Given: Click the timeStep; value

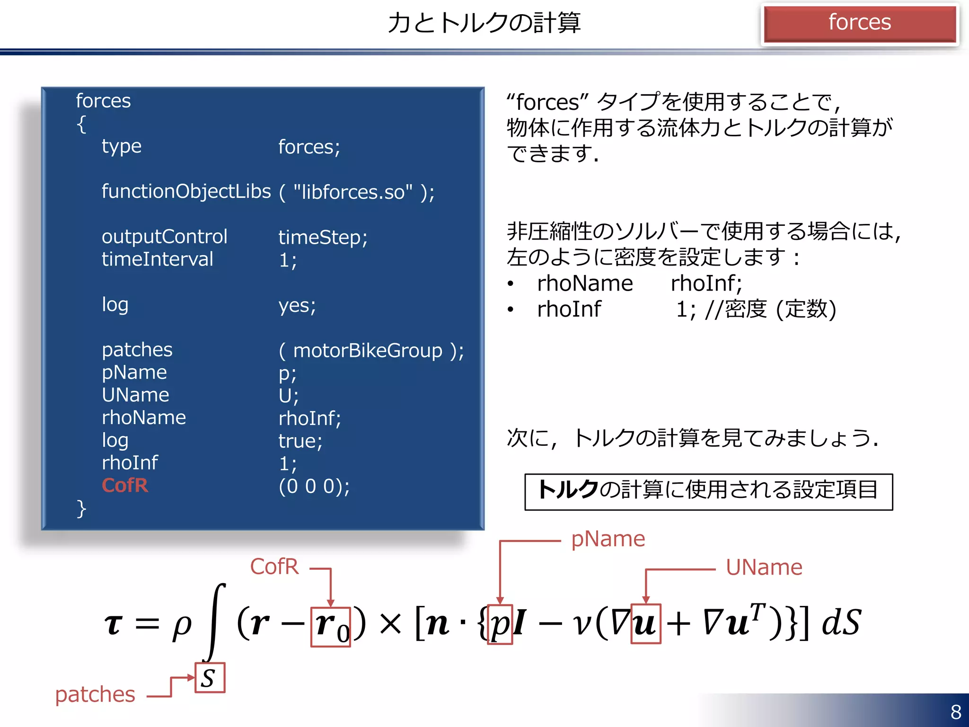Looking at the screenshot, I should point(323,237).
